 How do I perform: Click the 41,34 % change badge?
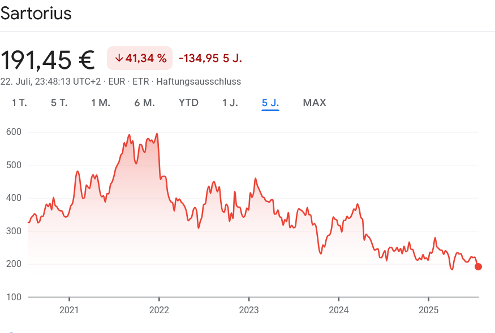tap(140, 58)
